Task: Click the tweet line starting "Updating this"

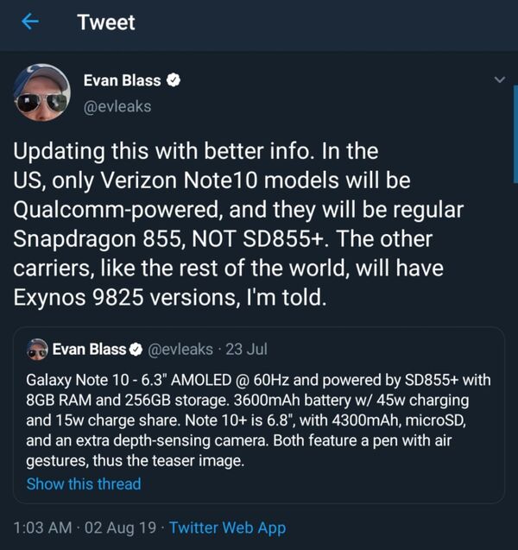Action: click(x=196, y=150)
